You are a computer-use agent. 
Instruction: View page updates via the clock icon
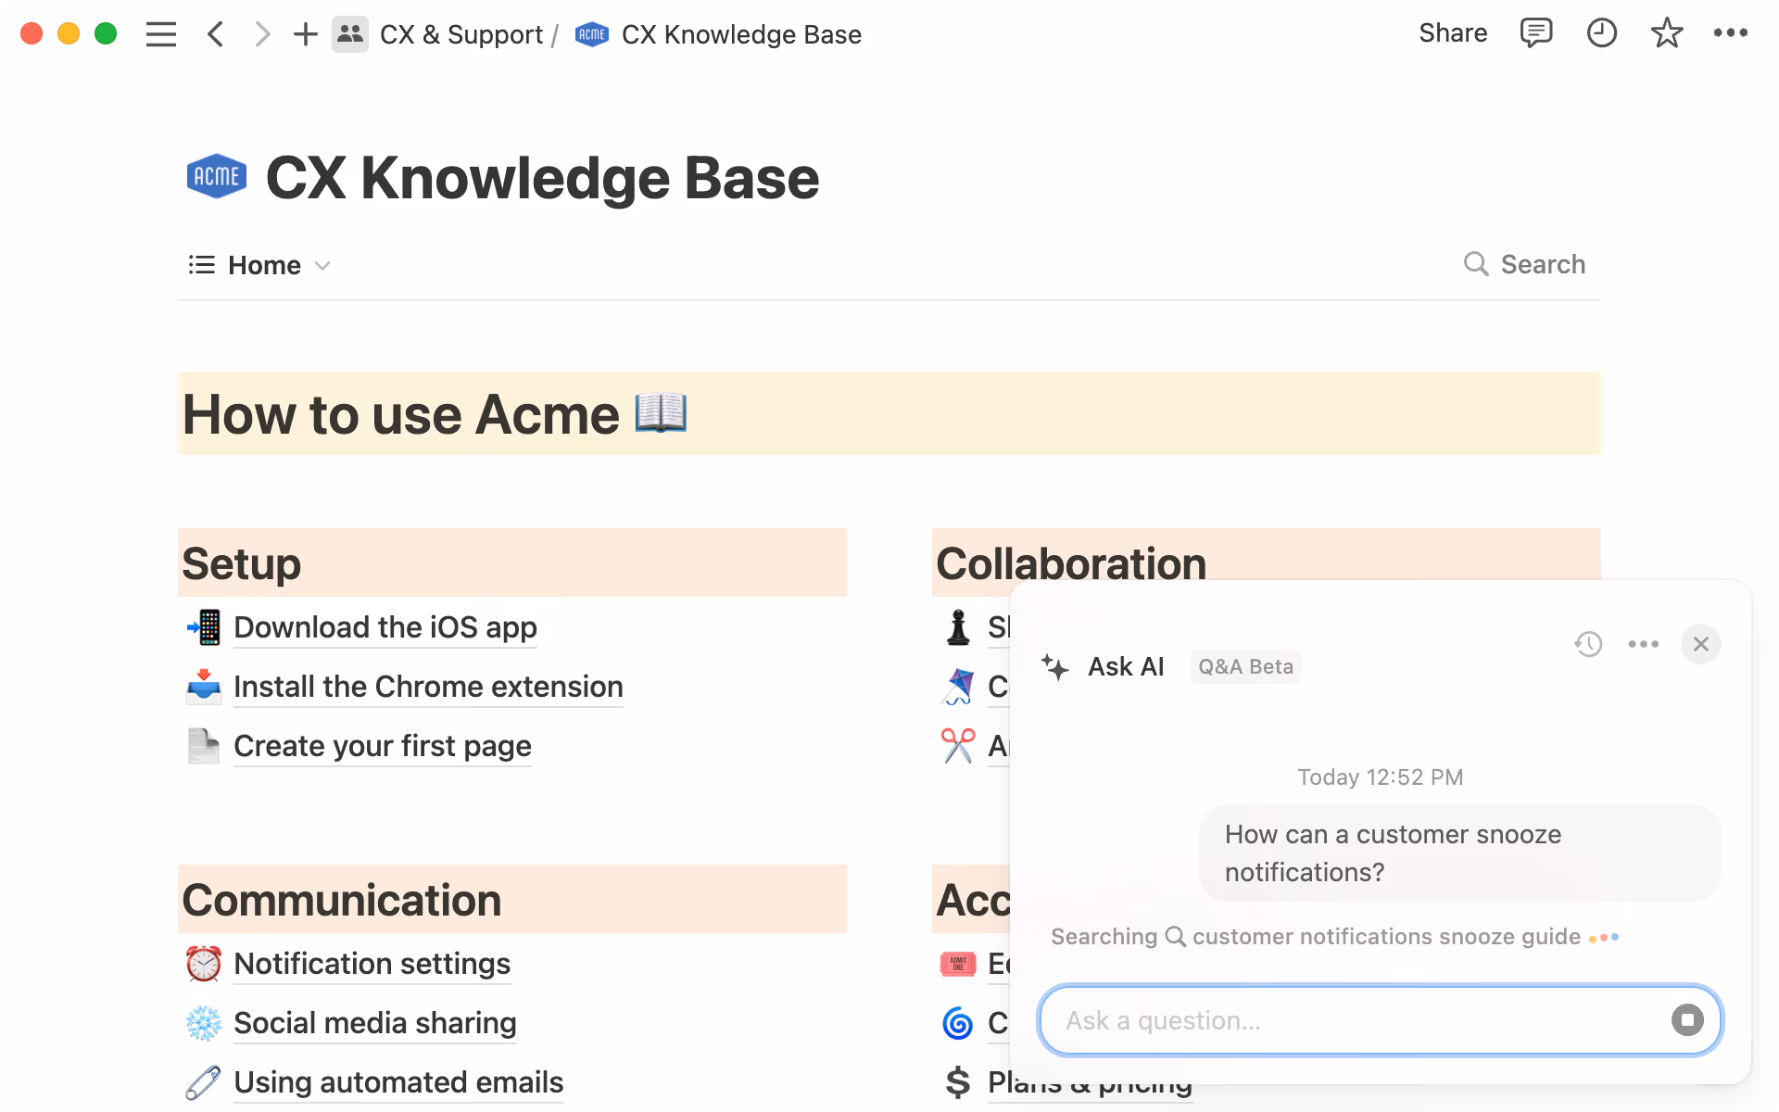coord(1601,34)
